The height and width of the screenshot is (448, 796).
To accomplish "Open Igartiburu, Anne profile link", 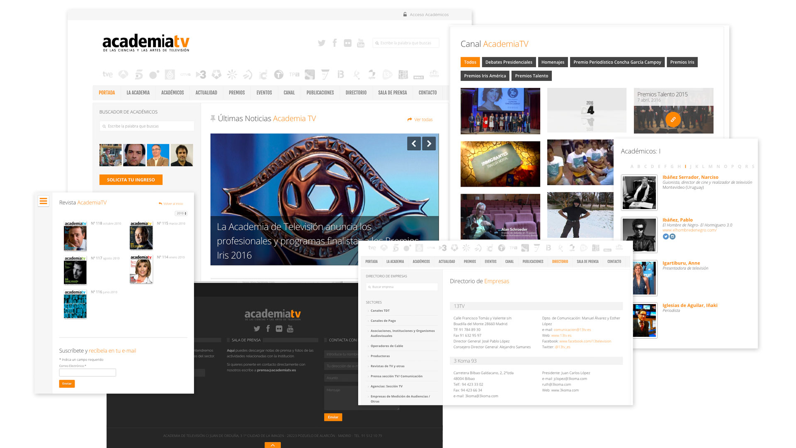I will point(681,263).
